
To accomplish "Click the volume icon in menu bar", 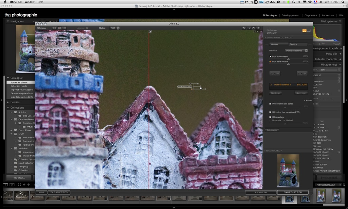I will coord(321,2).
